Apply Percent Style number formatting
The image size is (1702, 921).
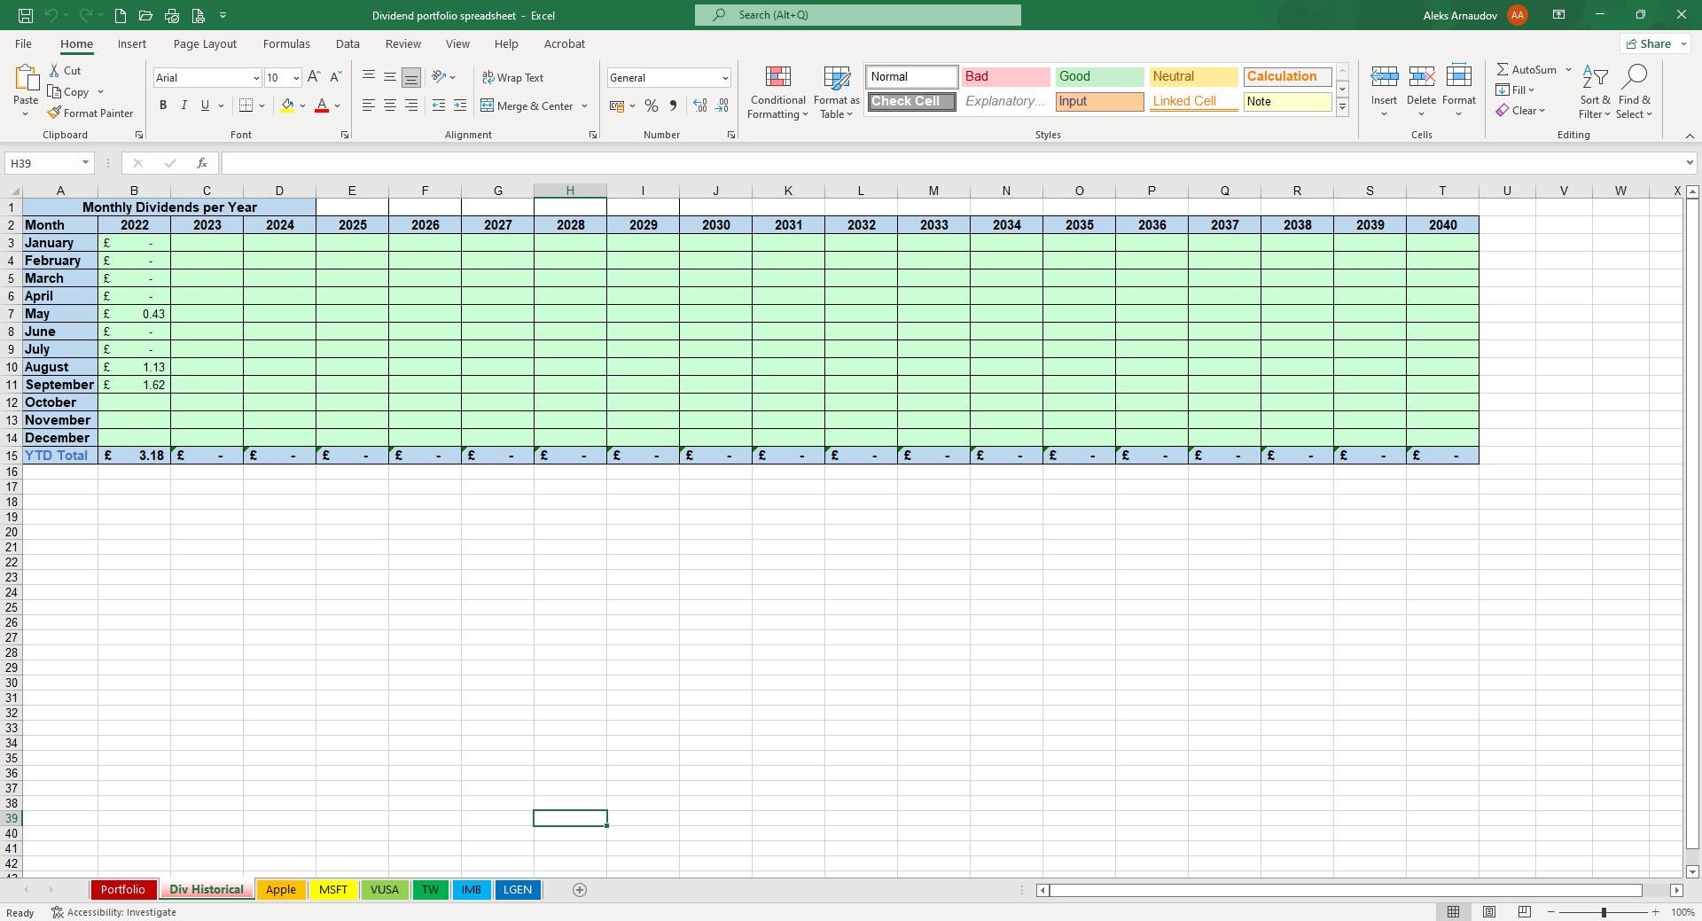click(652, 105)
